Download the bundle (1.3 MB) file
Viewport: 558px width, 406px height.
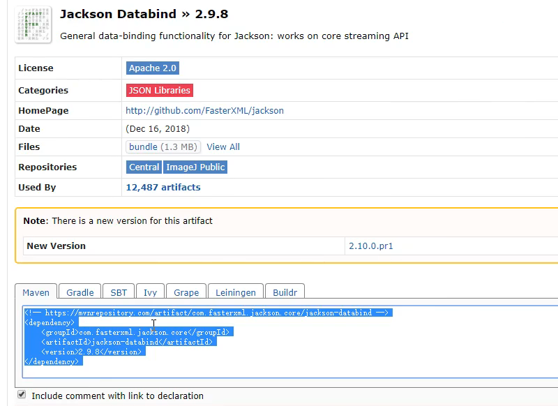click(x=163, y=147)
